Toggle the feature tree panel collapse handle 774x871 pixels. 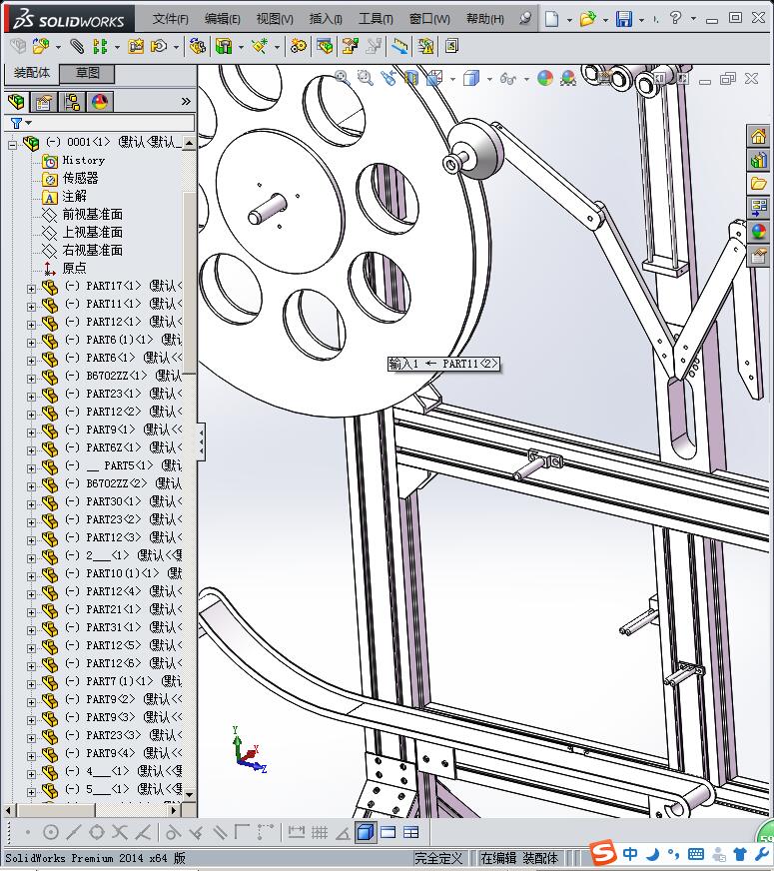pos(201,441)
